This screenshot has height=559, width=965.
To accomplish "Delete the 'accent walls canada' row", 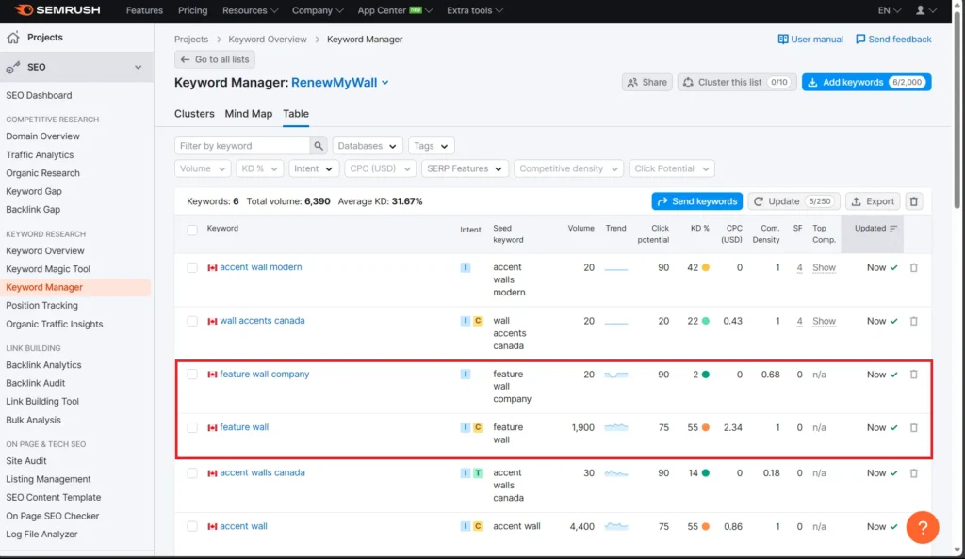I will point(914,473).
